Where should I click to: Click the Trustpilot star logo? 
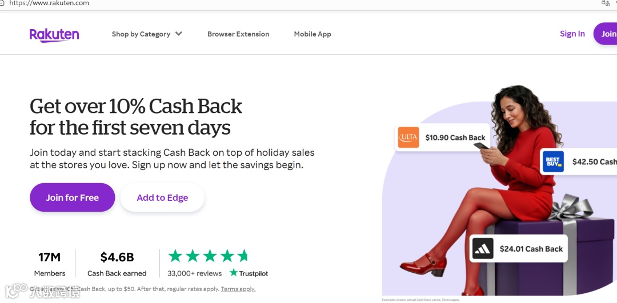click(x=234, y=273)
